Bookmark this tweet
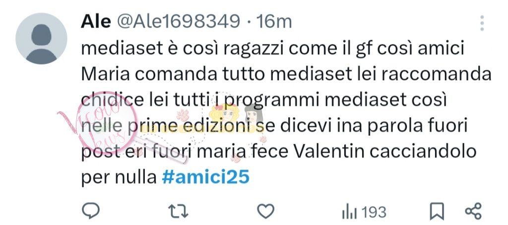This screenshot has height=225, width=508. point(437,212)
